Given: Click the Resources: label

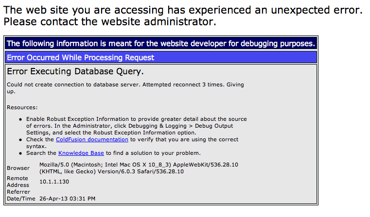Looking at the screenshot, I should (x=22, y=107).
